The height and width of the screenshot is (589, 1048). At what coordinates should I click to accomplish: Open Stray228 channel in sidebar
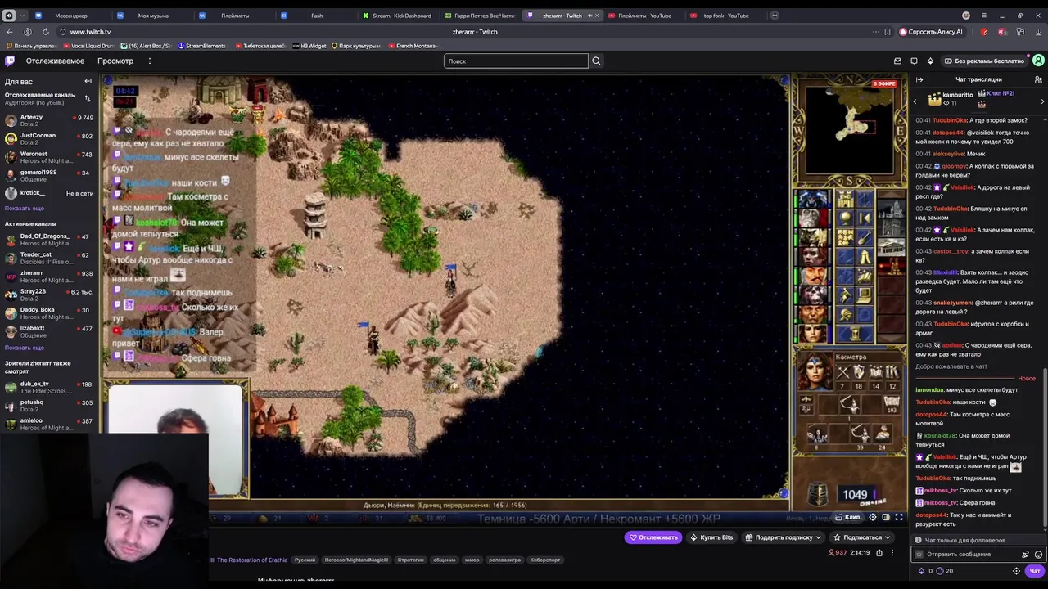[49, 294]
